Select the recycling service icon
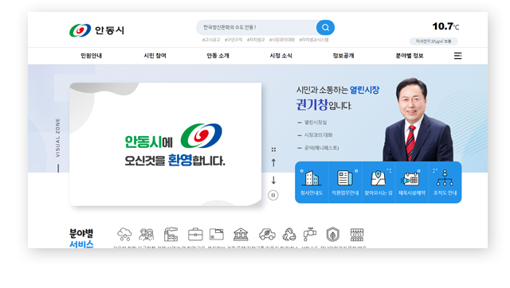This screenshot has width=510, height=288. coord(289,235)
